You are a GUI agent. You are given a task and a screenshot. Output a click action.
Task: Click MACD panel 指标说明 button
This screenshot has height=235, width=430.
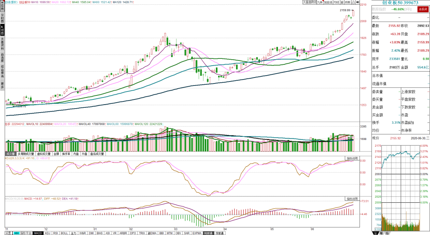(x=352, y=198)
